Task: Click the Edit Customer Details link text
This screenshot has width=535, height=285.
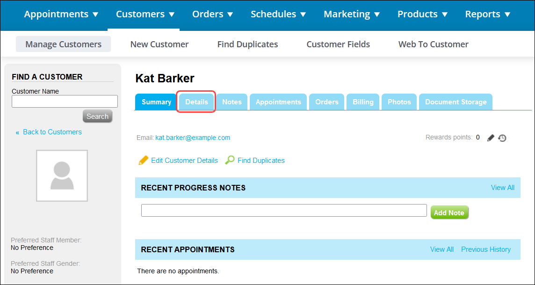Action: pyautogui.click(x=185, y=161)
